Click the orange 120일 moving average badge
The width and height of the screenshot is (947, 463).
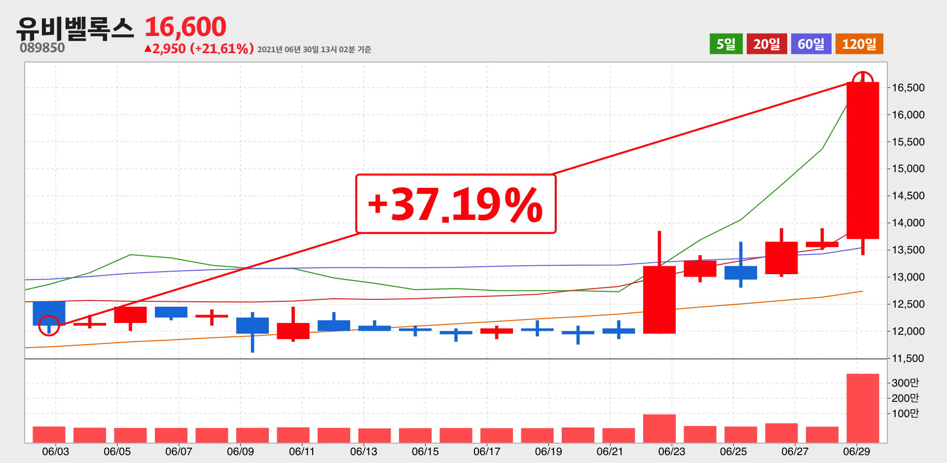pyautogui.click(x=859, y=44)
